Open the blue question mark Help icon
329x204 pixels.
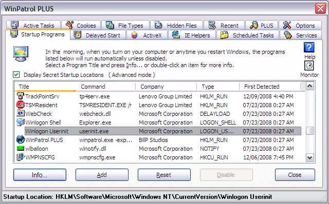(309, 48)
